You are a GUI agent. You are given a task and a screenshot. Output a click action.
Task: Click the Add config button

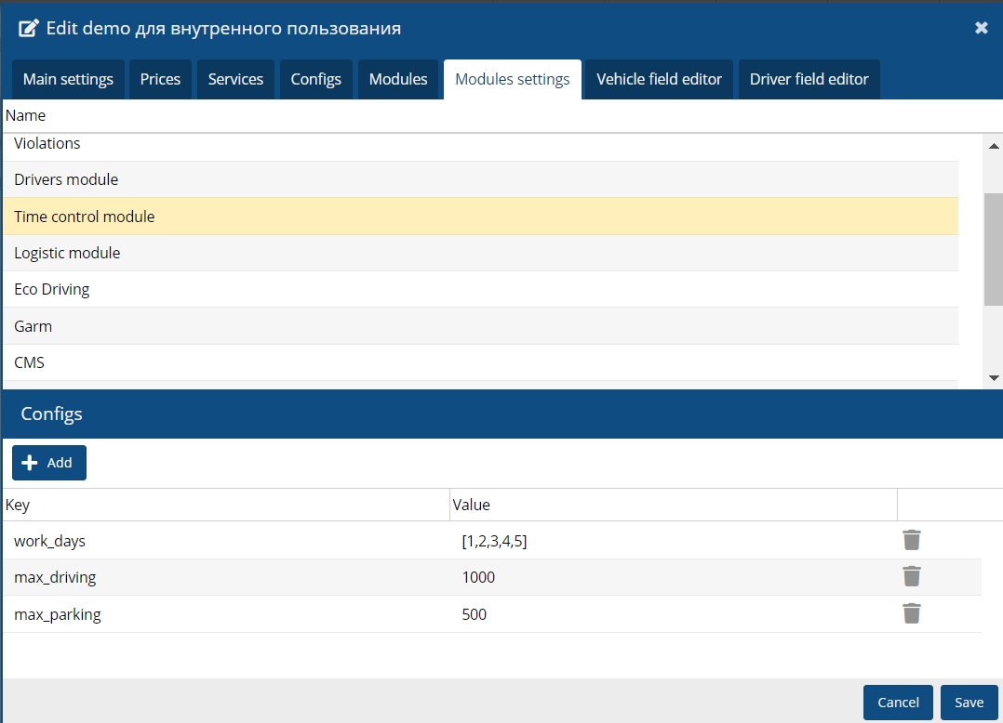pyautogui.click(x=49, y=463)
